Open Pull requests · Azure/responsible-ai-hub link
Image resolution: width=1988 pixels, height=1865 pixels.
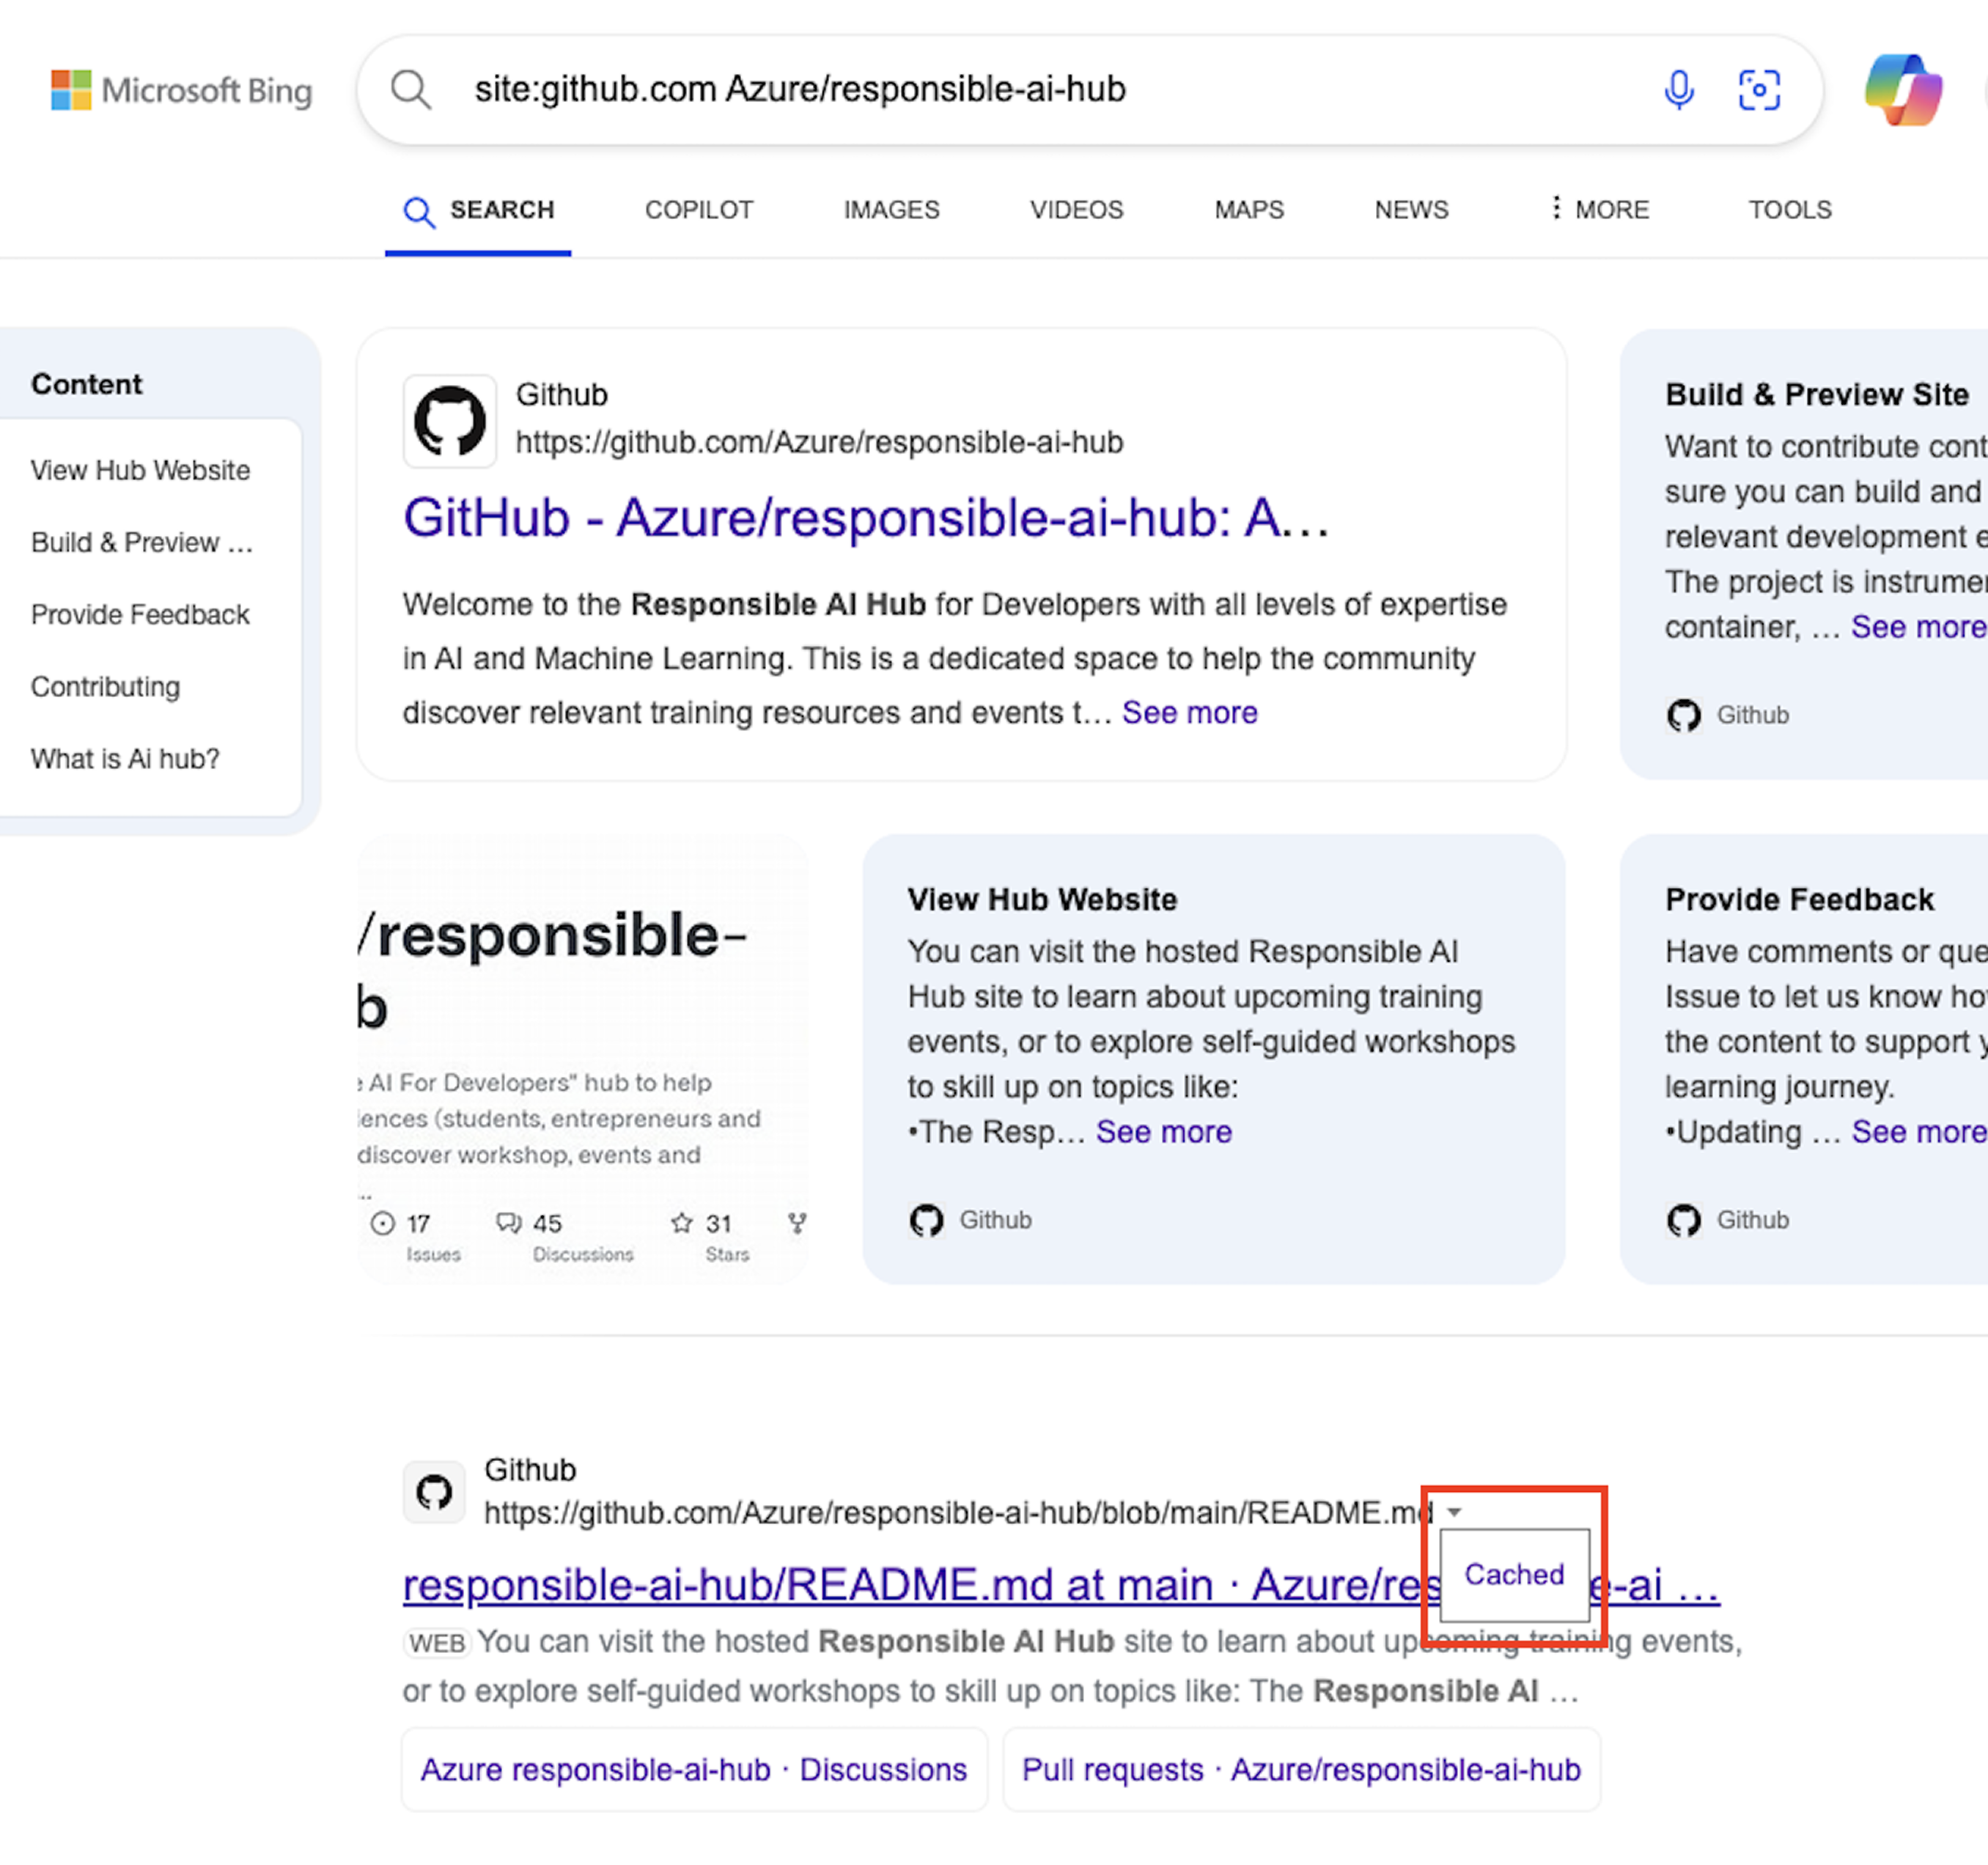[1300, 1770]
